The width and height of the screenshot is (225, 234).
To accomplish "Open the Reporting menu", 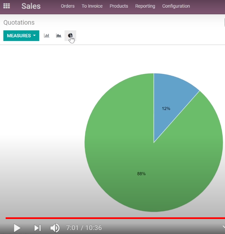I will [145, 6].
